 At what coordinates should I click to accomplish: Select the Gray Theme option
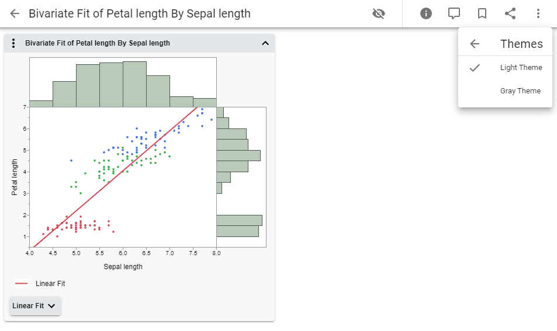pyautogui.click(x=520, y=91)
